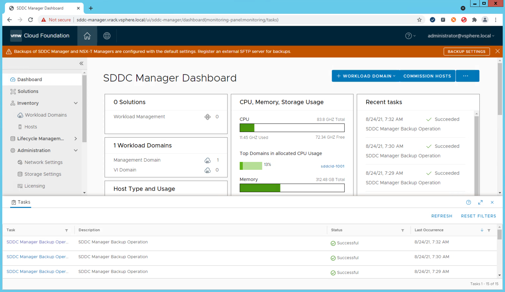Image resolution: width=505 pixels, height=292 pixels.
Task: Click the Workload Management icon in Solutions card
Action: pyautogui.click(x=207, y=117)
